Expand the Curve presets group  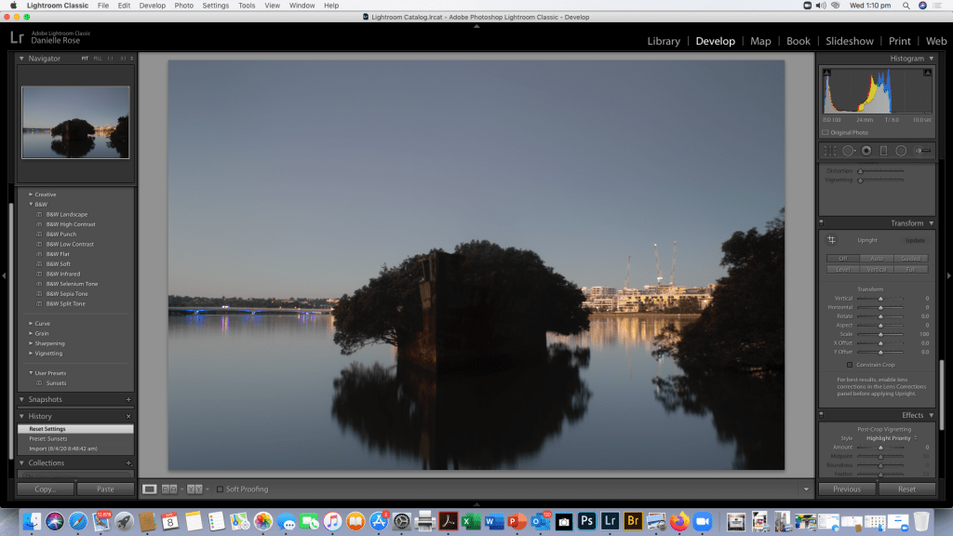(x=31, y=324)
